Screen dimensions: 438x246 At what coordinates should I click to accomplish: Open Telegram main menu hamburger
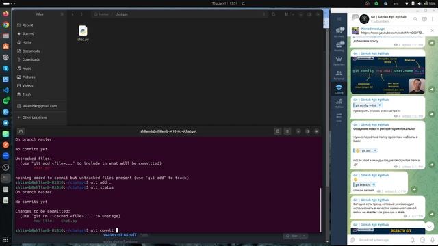pos(339,19)
